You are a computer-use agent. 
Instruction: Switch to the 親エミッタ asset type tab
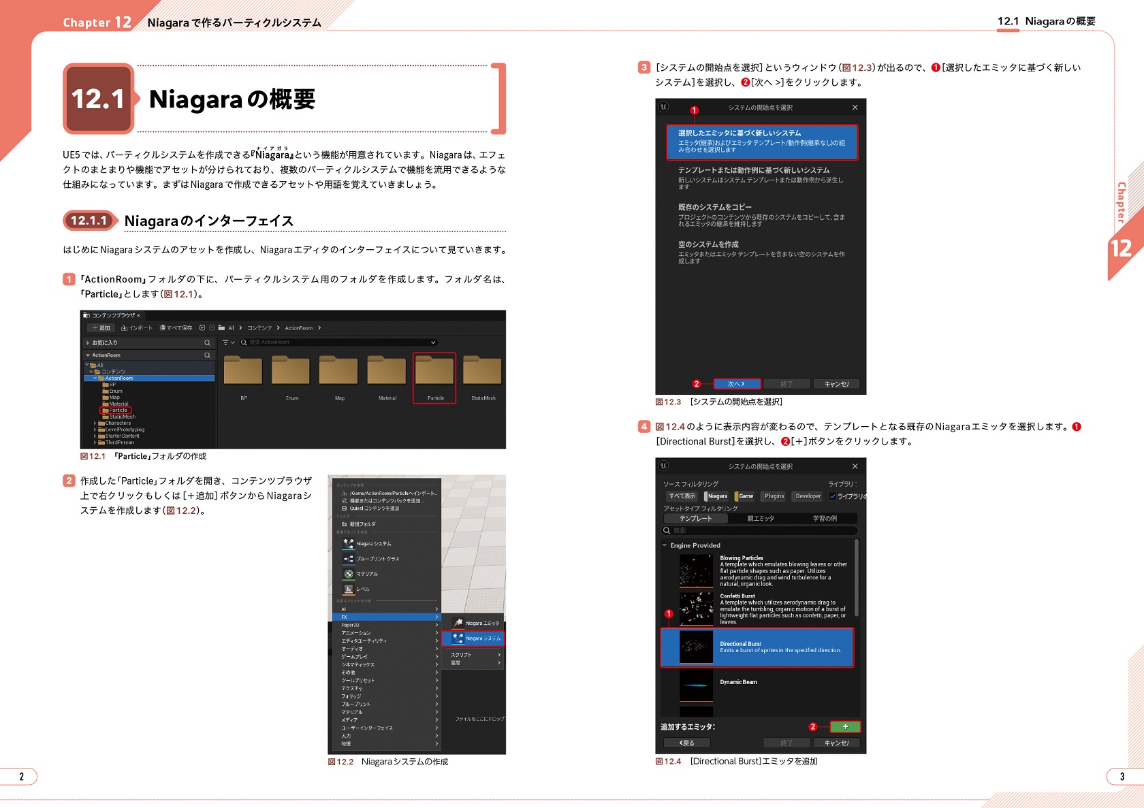click(760, 519)
